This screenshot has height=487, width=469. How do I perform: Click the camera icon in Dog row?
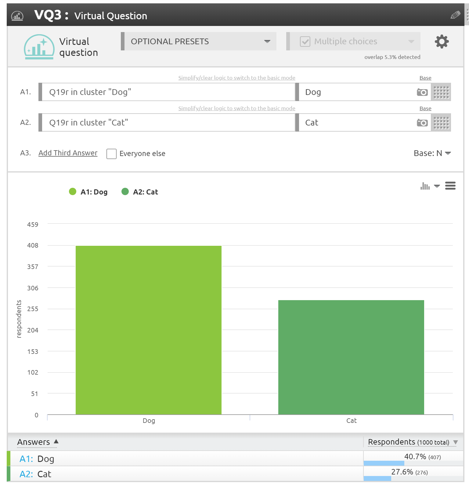(422, 92)
